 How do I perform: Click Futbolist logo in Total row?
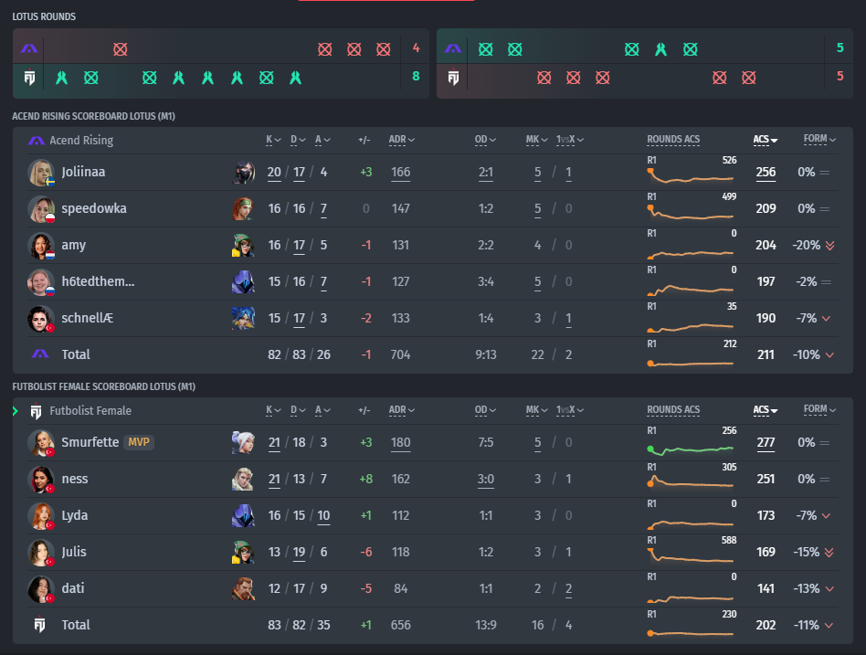(40, 625)
